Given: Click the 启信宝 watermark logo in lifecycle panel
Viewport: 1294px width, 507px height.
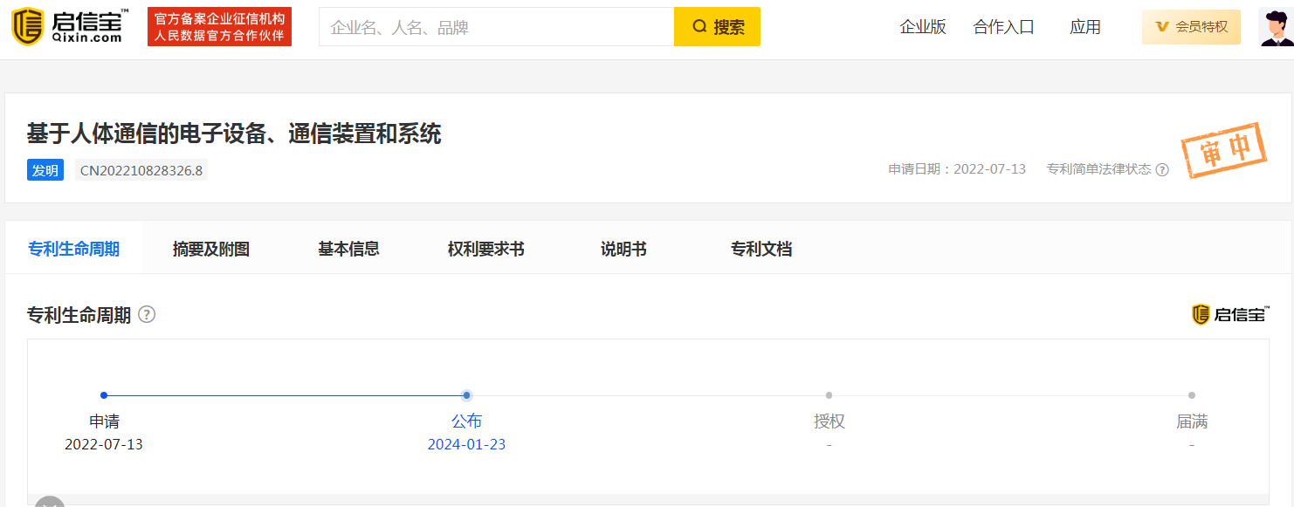Looking at the screenshot, I should coord(1230,314).
